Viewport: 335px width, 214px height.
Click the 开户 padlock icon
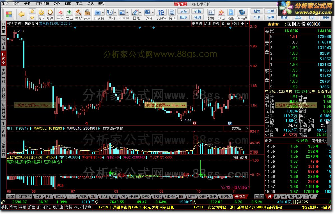click(87, 12)
